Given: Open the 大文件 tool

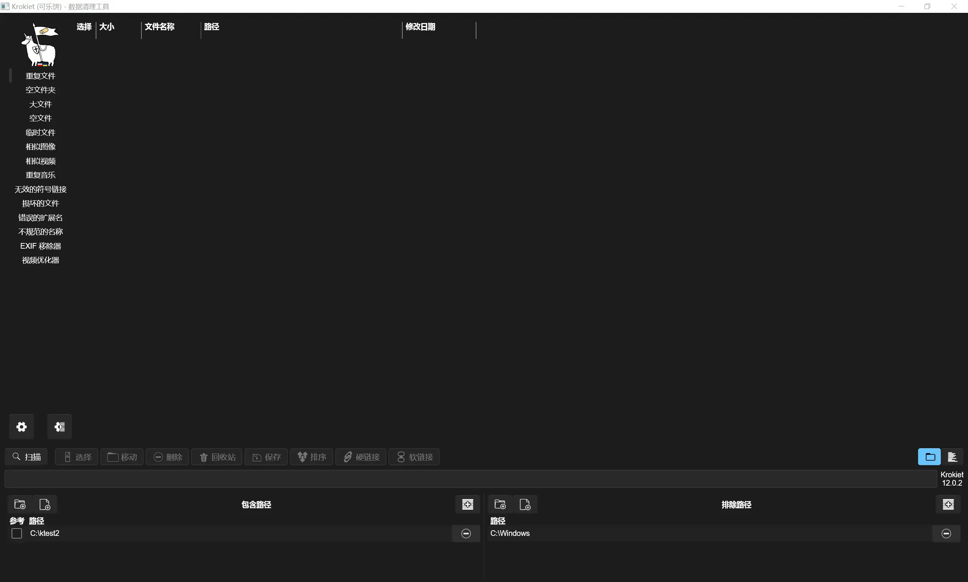Looking at the screenshot, I should [40, 104].
